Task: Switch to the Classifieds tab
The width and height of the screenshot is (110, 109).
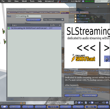Action: click(22, 13)
